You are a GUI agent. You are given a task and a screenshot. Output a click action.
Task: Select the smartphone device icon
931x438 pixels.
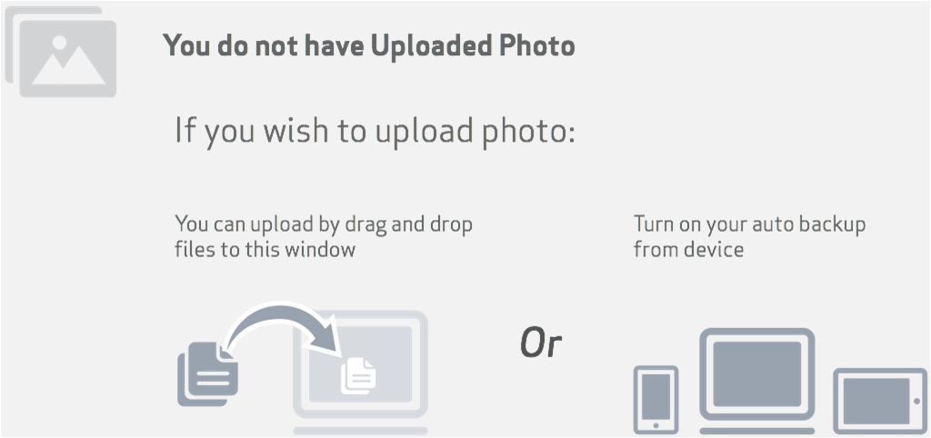(656, 400)
